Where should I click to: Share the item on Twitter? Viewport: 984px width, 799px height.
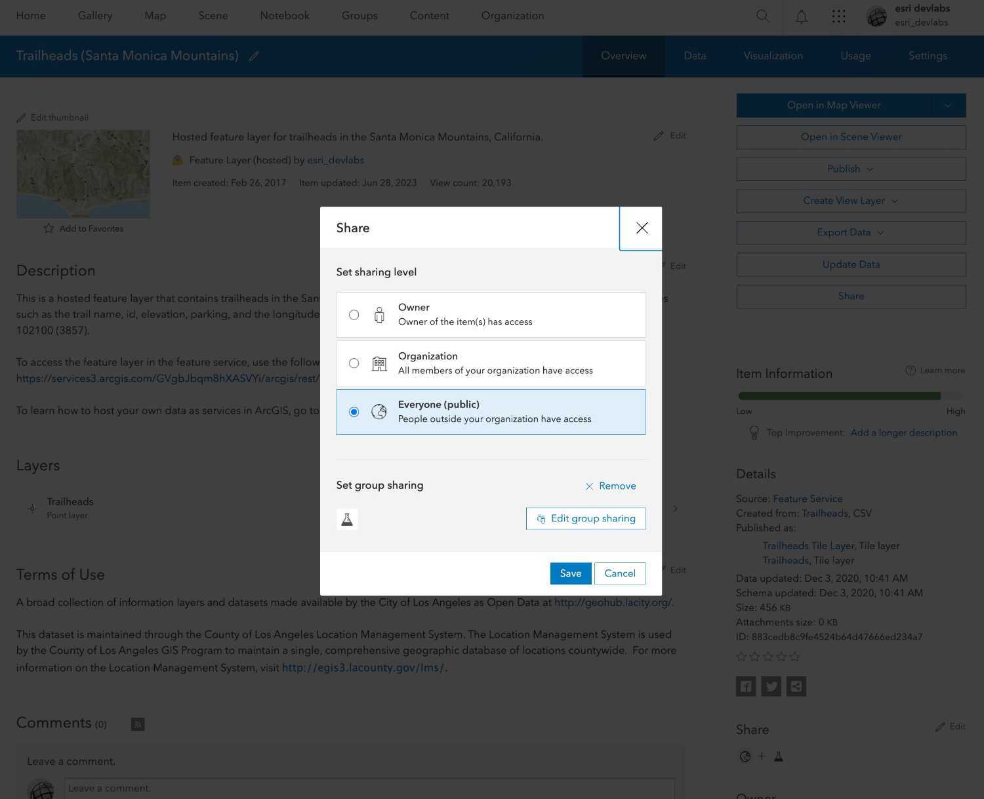coord(771,686)
